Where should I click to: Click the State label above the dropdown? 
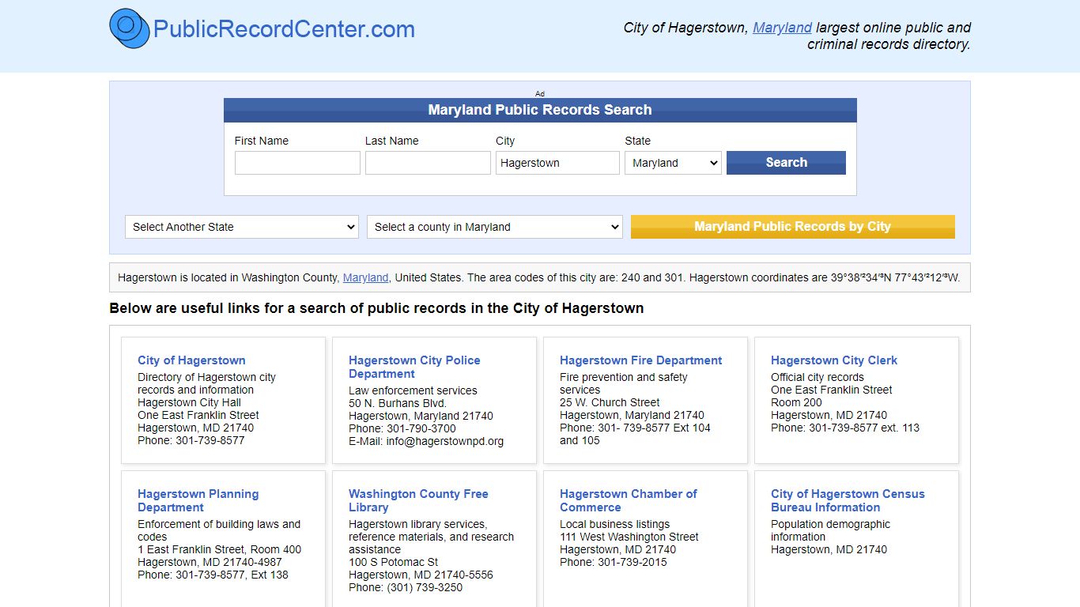[638, 141]
